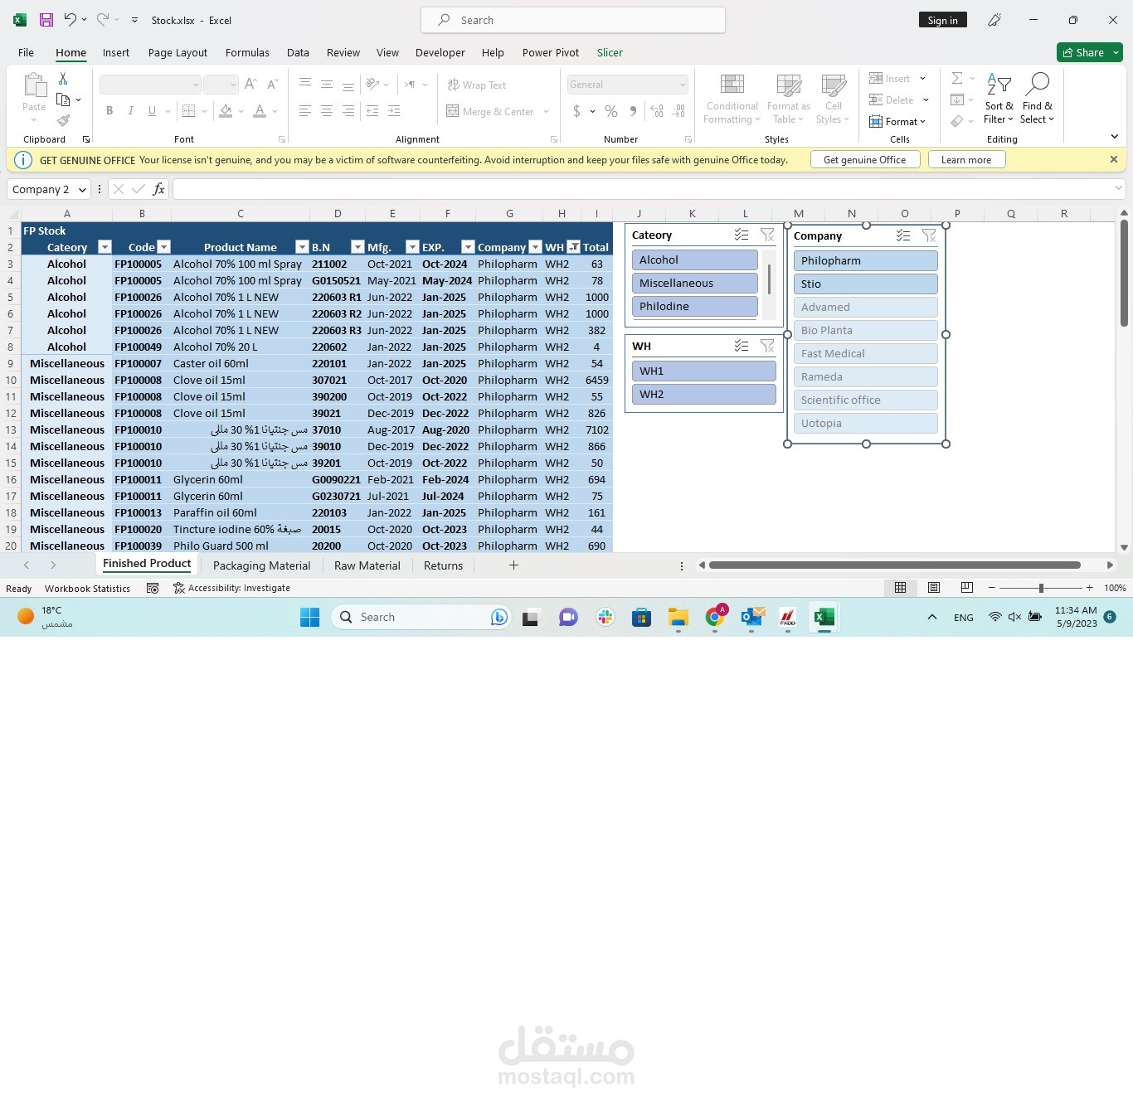Click the Cut scissors icon
1133x1111 pixels.
pos(63,78)
